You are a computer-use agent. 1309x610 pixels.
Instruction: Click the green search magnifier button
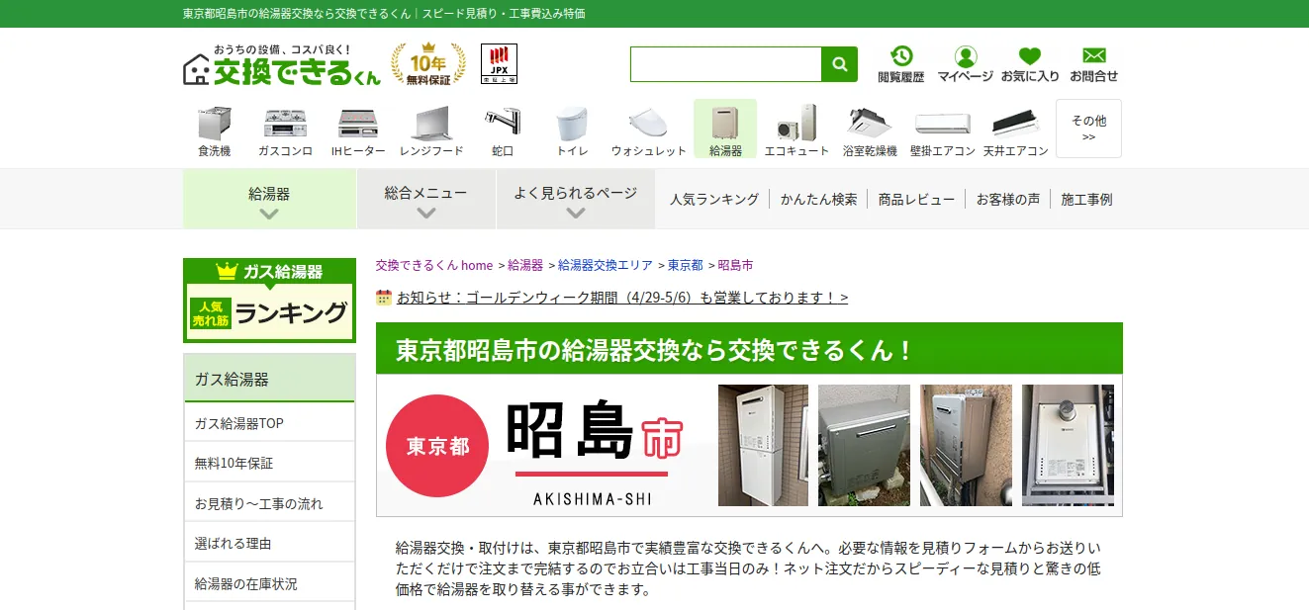840,64
